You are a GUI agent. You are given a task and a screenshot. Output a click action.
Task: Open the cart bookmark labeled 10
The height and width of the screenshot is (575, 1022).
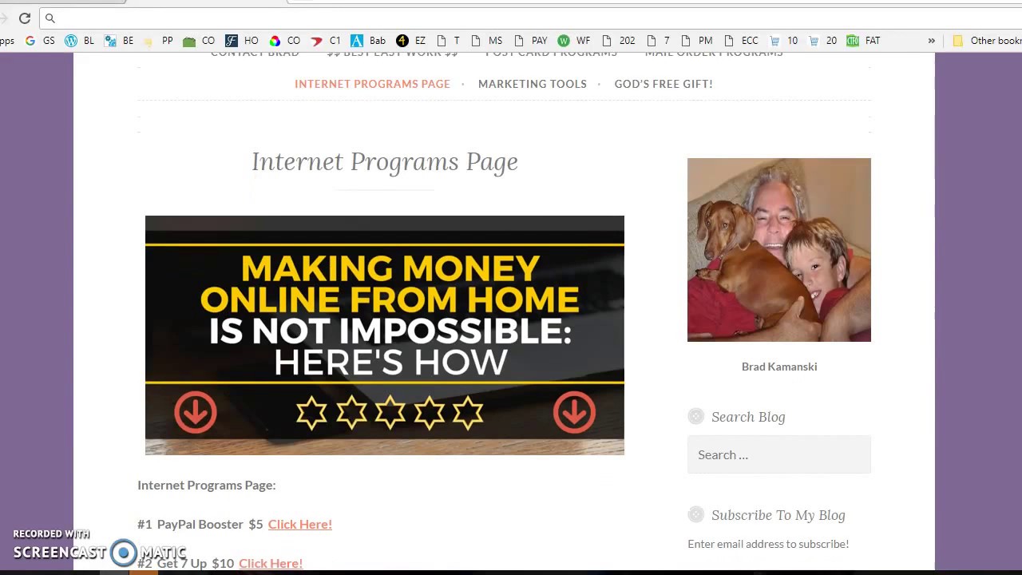(x=783, y=40)
